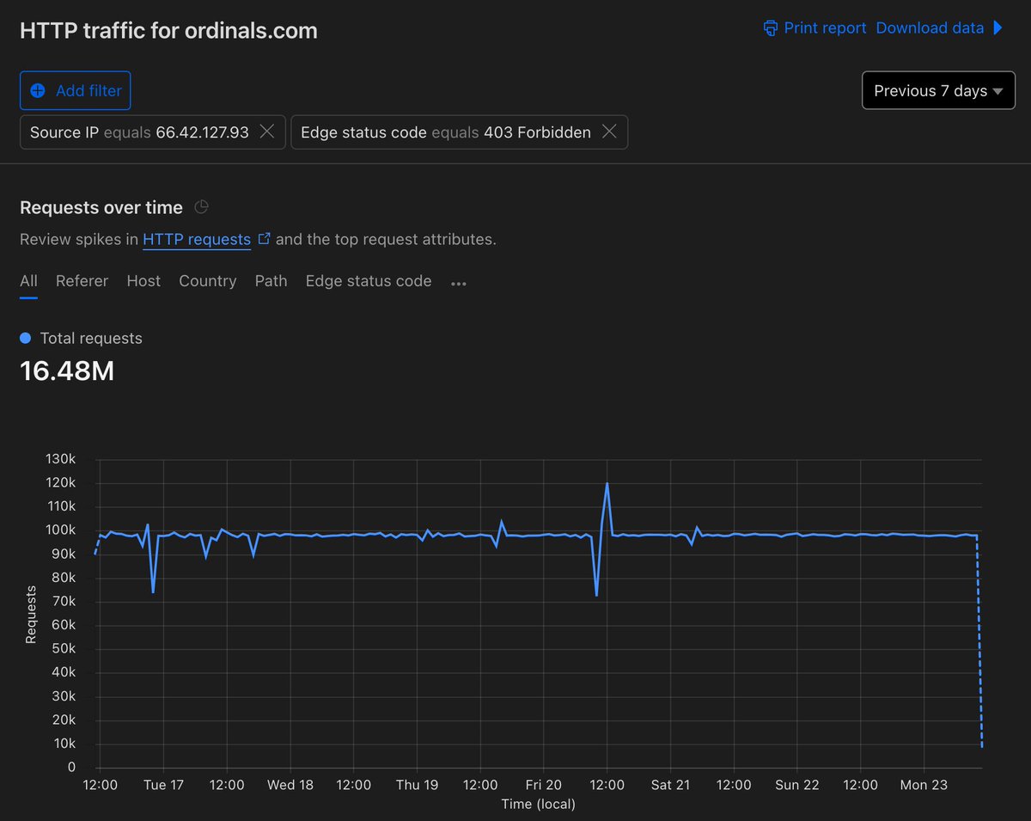Image resolution: width=1031 pixels, height=821 pixels.
Task: Click the blue Total requests legend dot
Action: click(x=25, y=338)
